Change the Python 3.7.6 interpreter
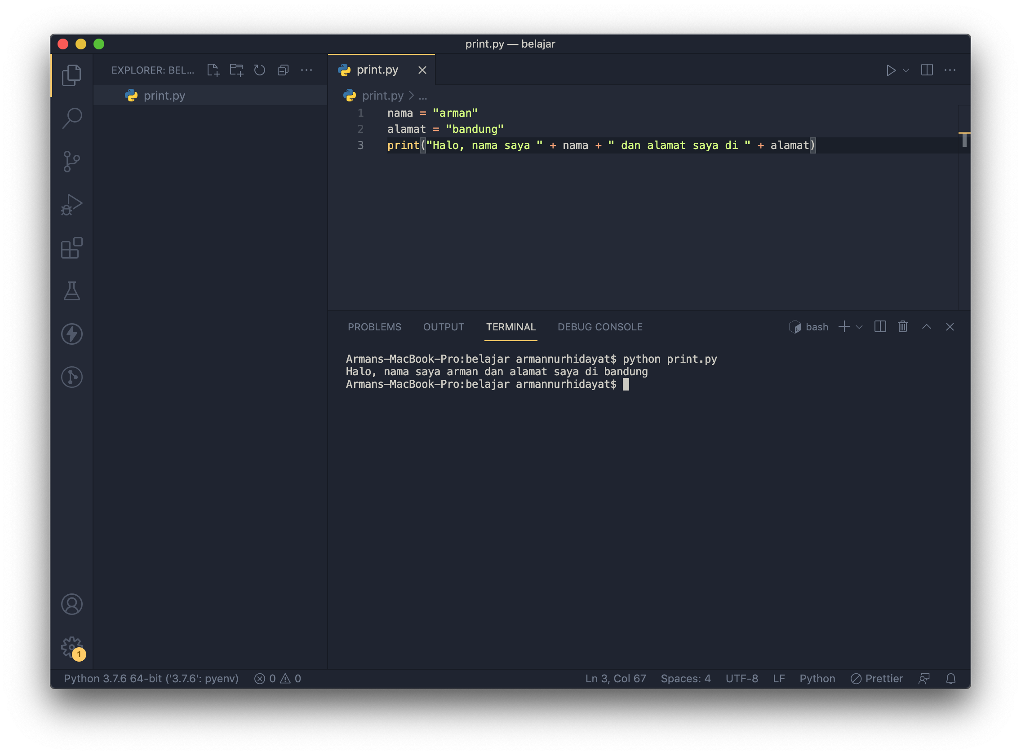The image size is (1021, 755). pyautogui.click(x=151, y=678)
